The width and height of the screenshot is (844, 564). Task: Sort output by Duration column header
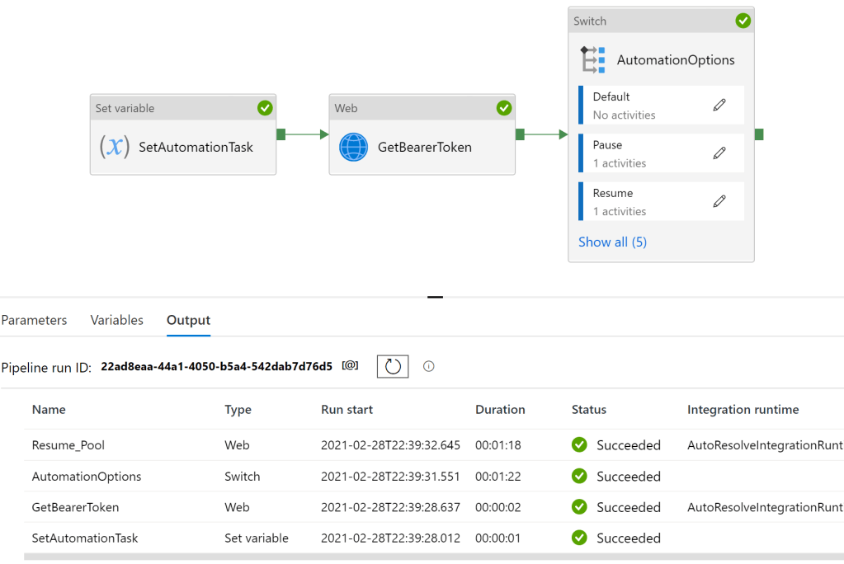[500, 409]
